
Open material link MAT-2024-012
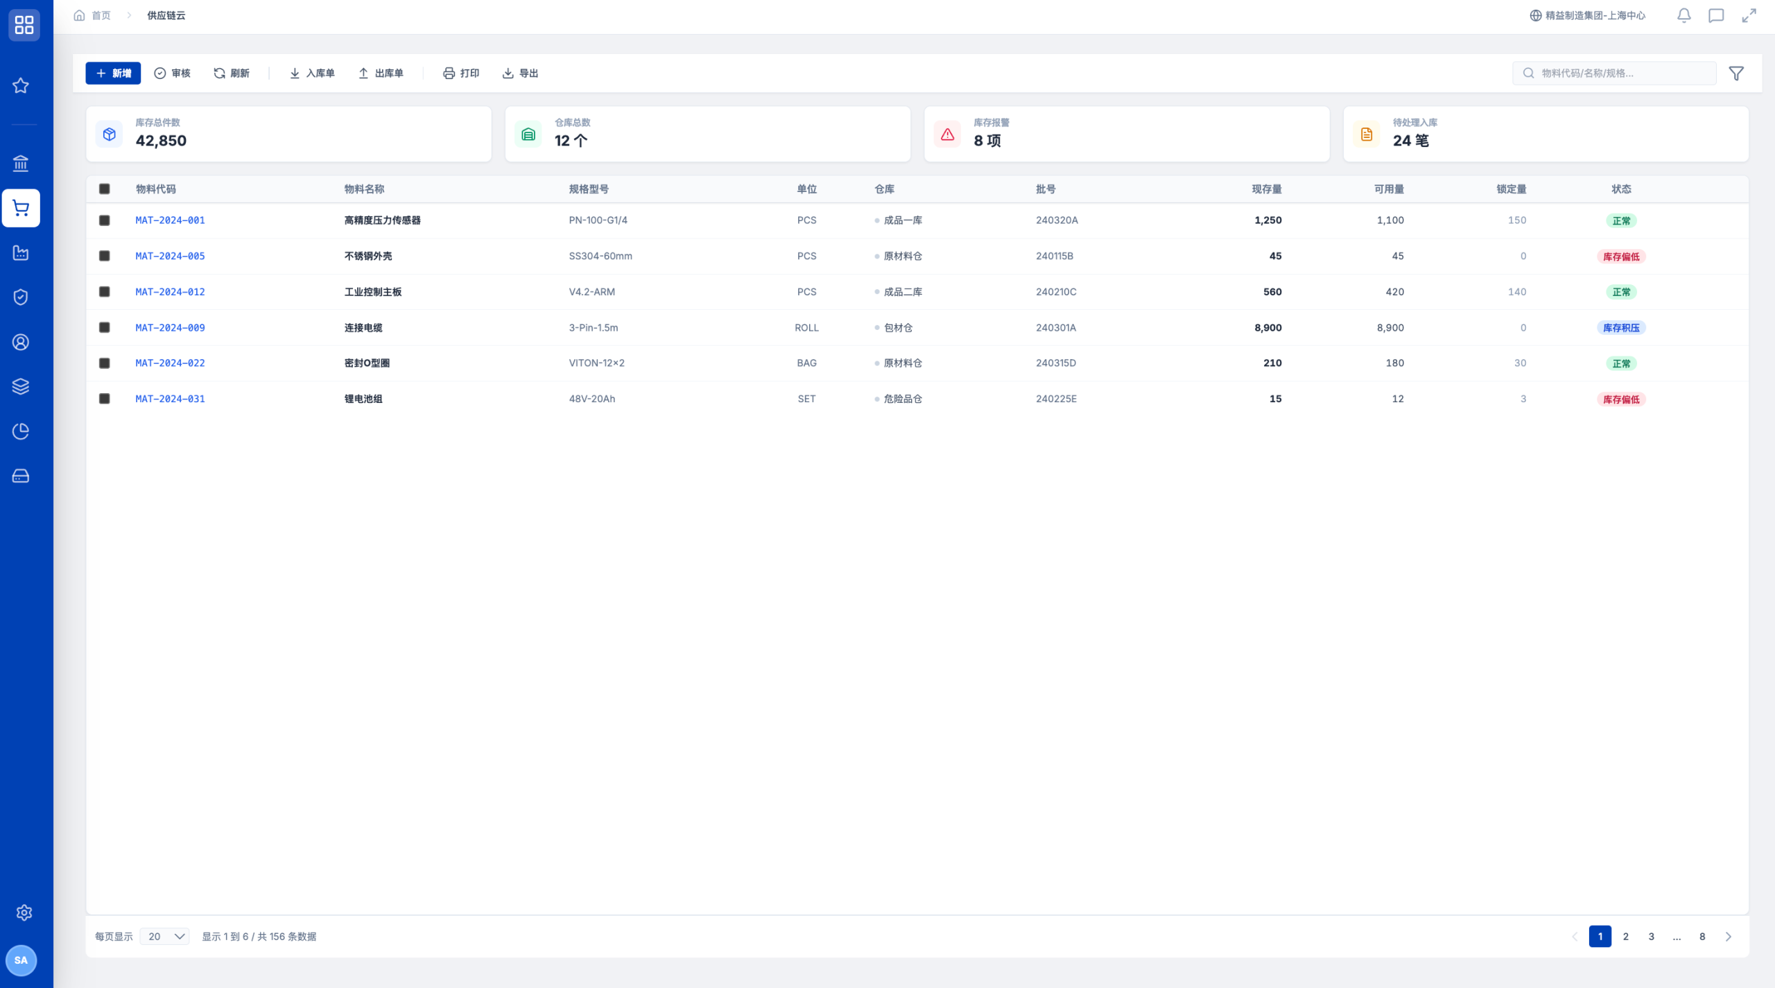coord(170,292)
